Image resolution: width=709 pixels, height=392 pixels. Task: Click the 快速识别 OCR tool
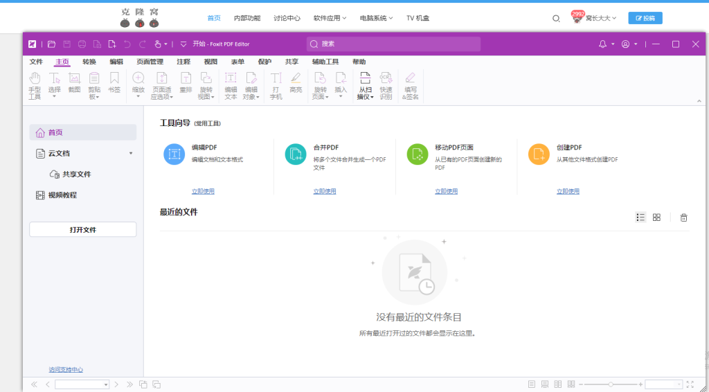(x=386, y=86)
